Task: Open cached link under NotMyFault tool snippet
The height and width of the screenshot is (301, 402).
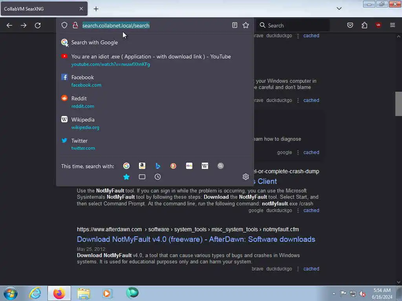Action: click(311, 210)
